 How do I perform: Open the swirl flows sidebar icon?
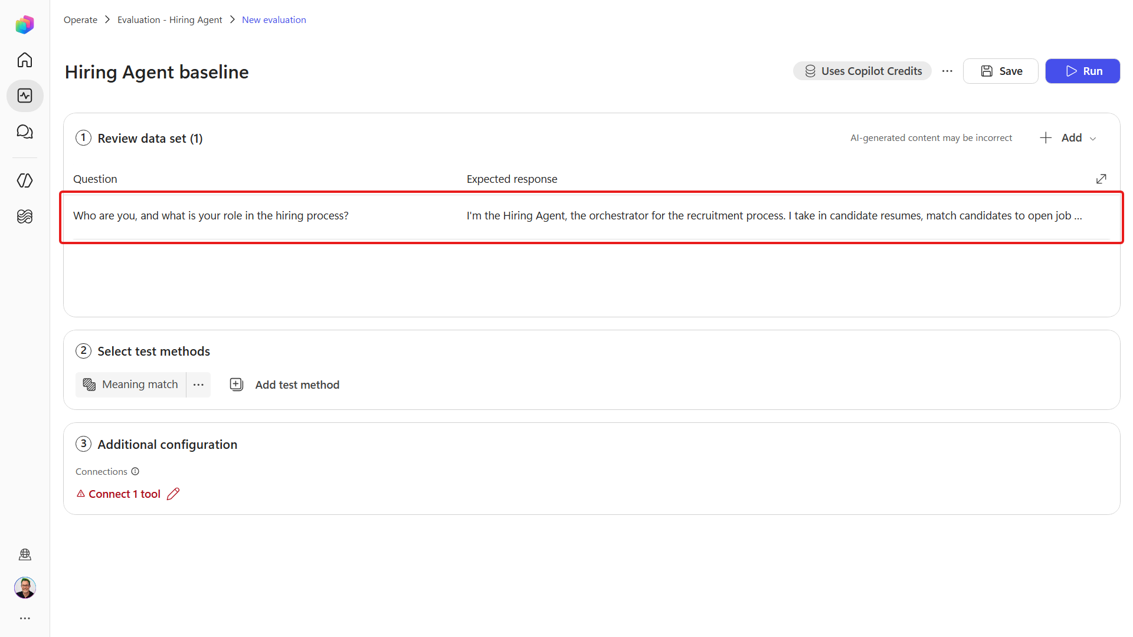[x=25, y=216]
